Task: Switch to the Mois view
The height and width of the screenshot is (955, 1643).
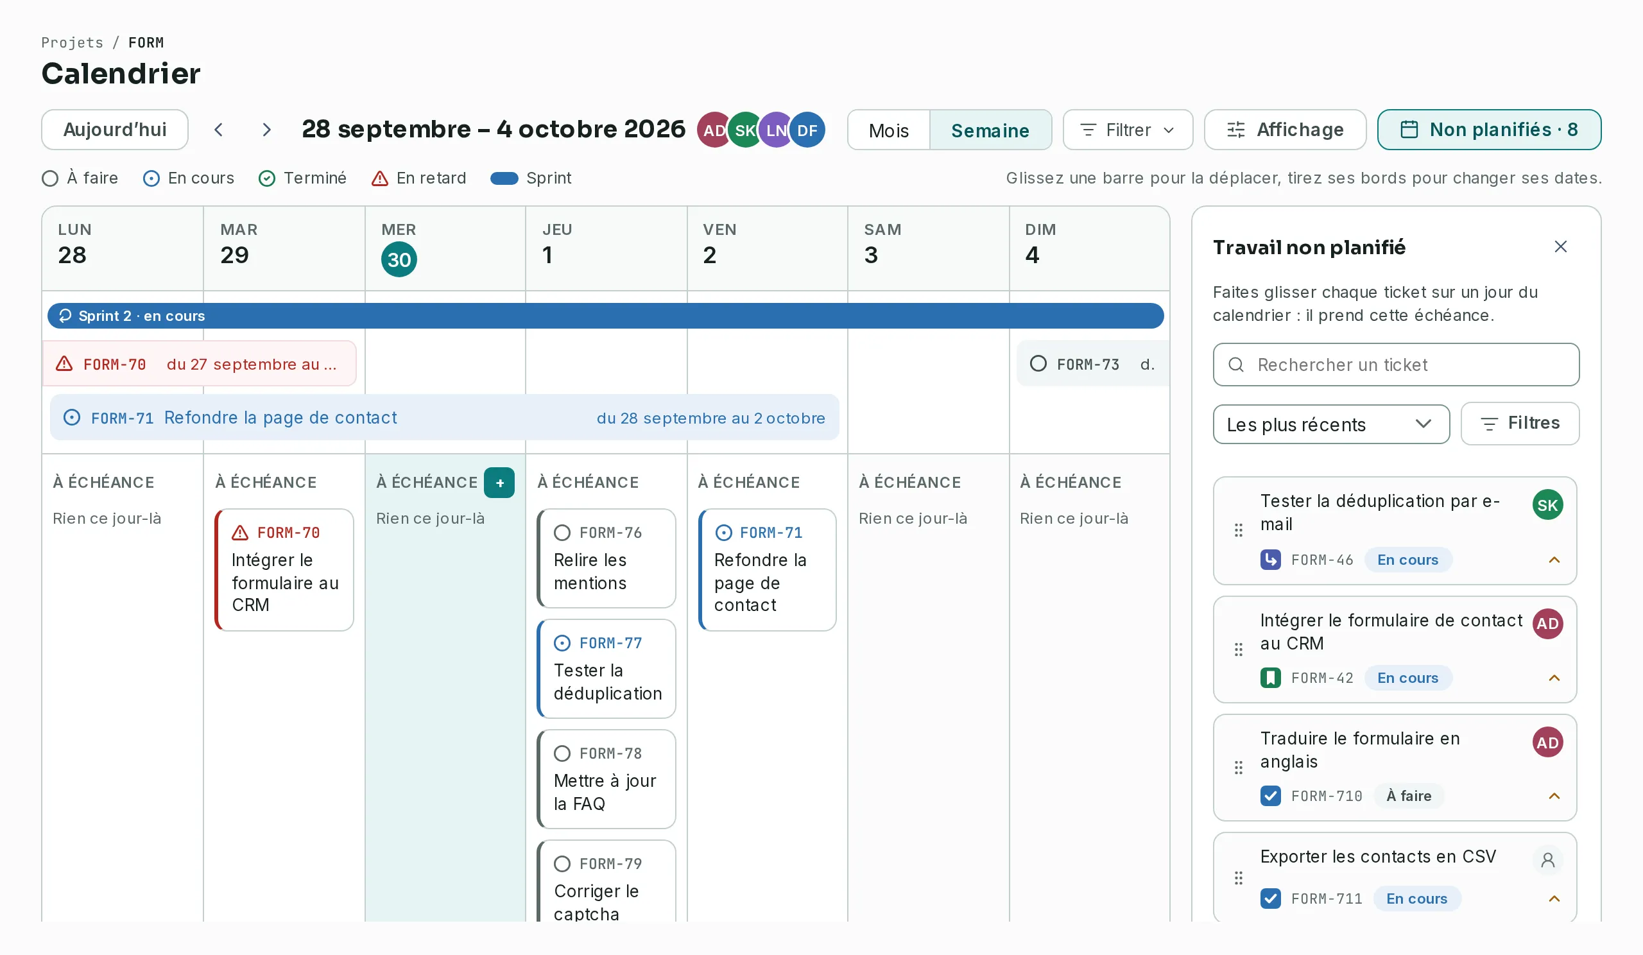Action: tap(888, 130)
